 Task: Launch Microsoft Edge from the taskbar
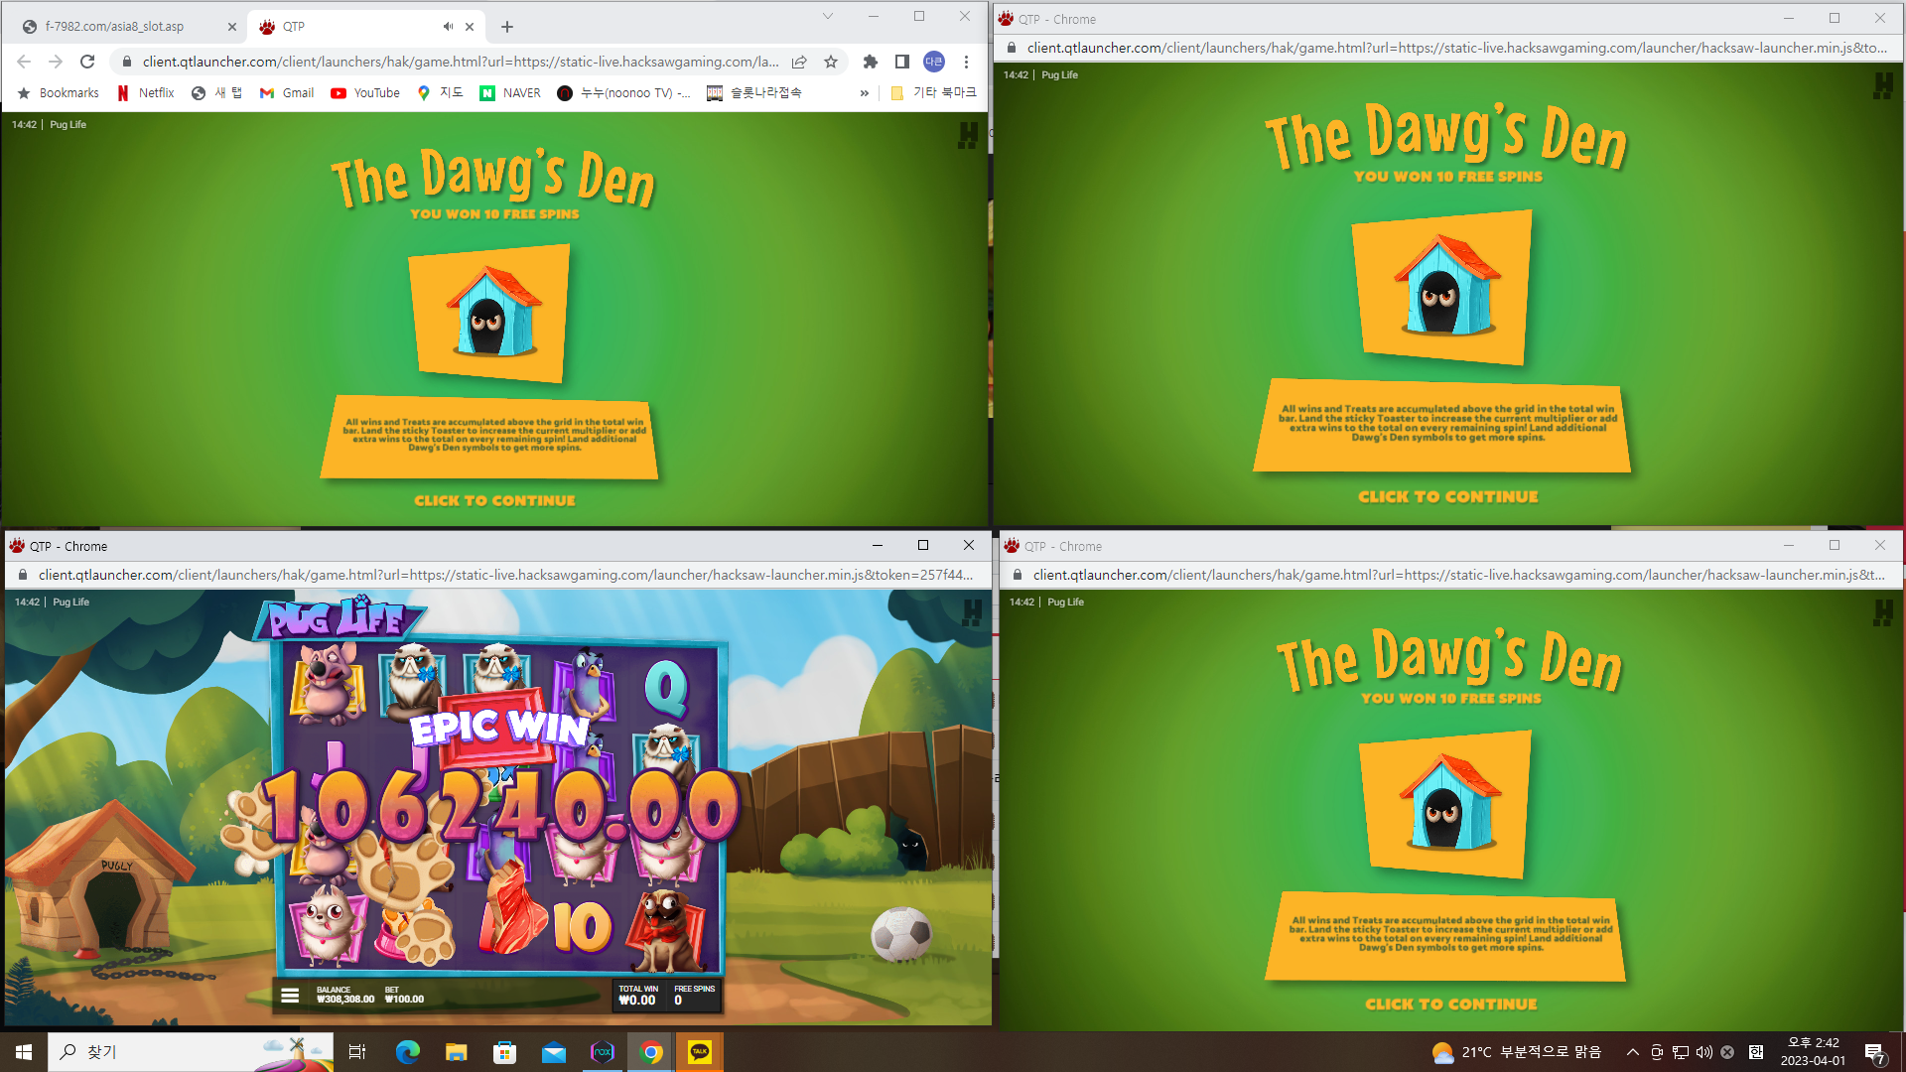click(x=408, y=1052)
